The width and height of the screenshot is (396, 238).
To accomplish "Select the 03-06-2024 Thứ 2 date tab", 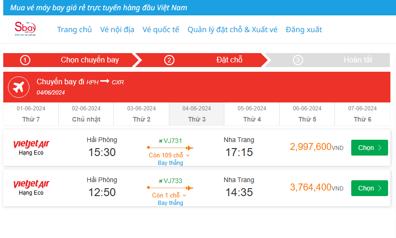I will point(141,114).
